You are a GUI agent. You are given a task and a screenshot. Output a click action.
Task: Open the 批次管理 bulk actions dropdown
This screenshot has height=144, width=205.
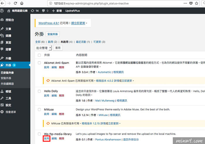43,48
